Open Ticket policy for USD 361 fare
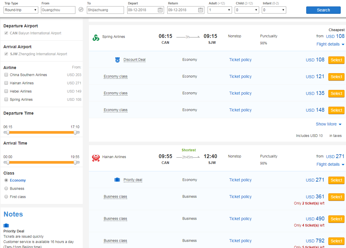This screenshot has width=346, height=248. pos(240,197)
